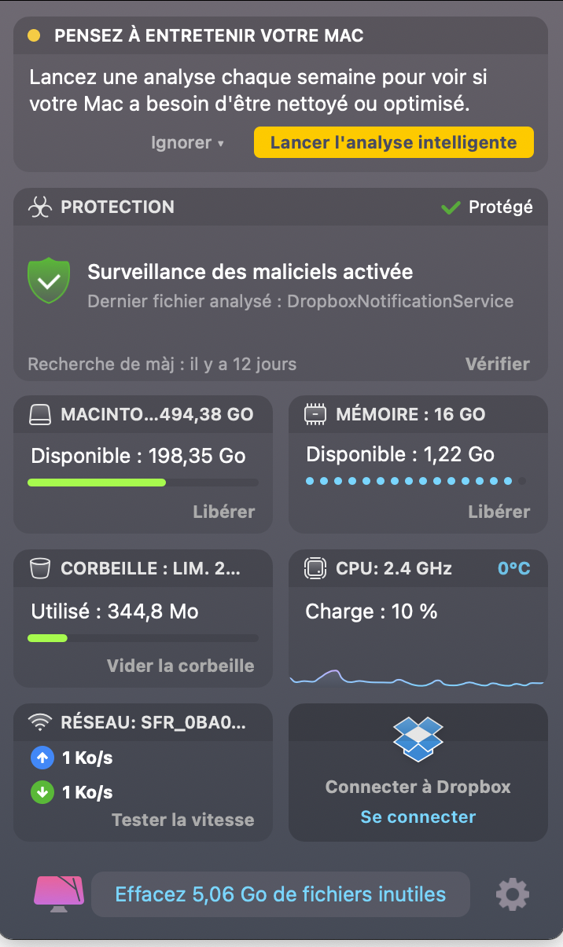Click Effacez 5,06 Go de fichiers inutiles
563x947 pixels.
281,894
